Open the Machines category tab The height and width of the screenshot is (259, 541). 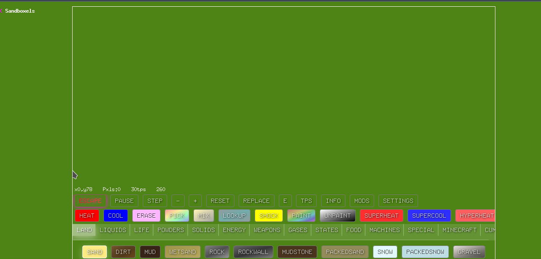coord(385,230)
